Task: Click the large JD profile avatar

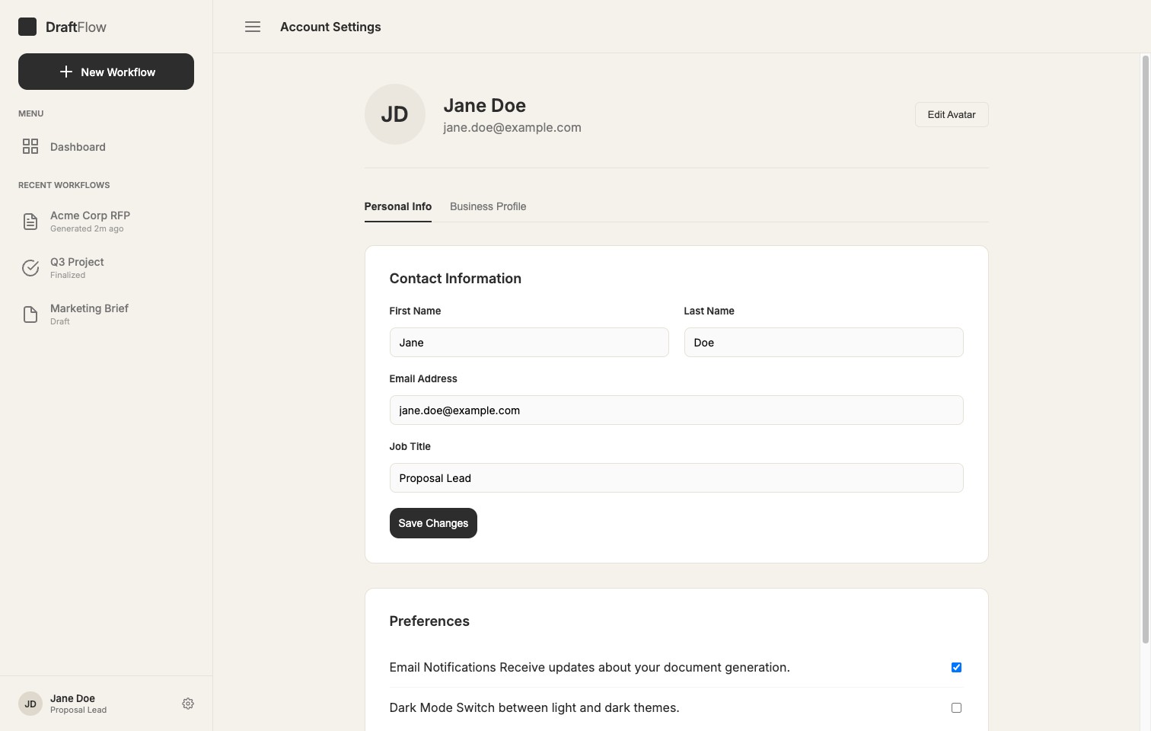Action: tap(394, 114)
